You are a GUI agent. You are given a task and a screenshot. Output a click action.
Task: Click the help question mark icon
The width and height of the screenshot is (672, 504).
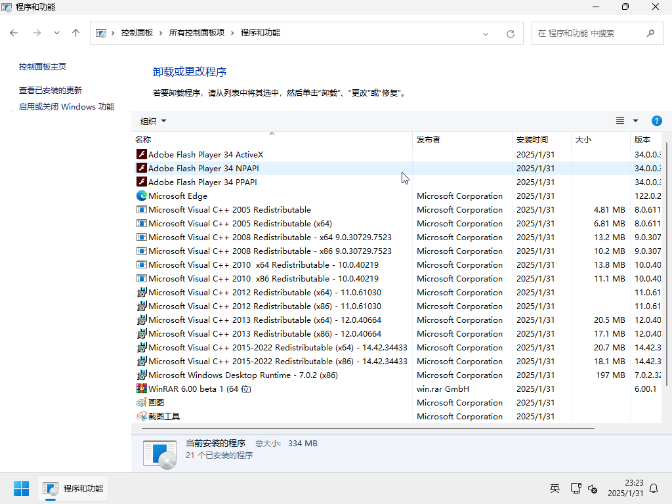point(656,121)
